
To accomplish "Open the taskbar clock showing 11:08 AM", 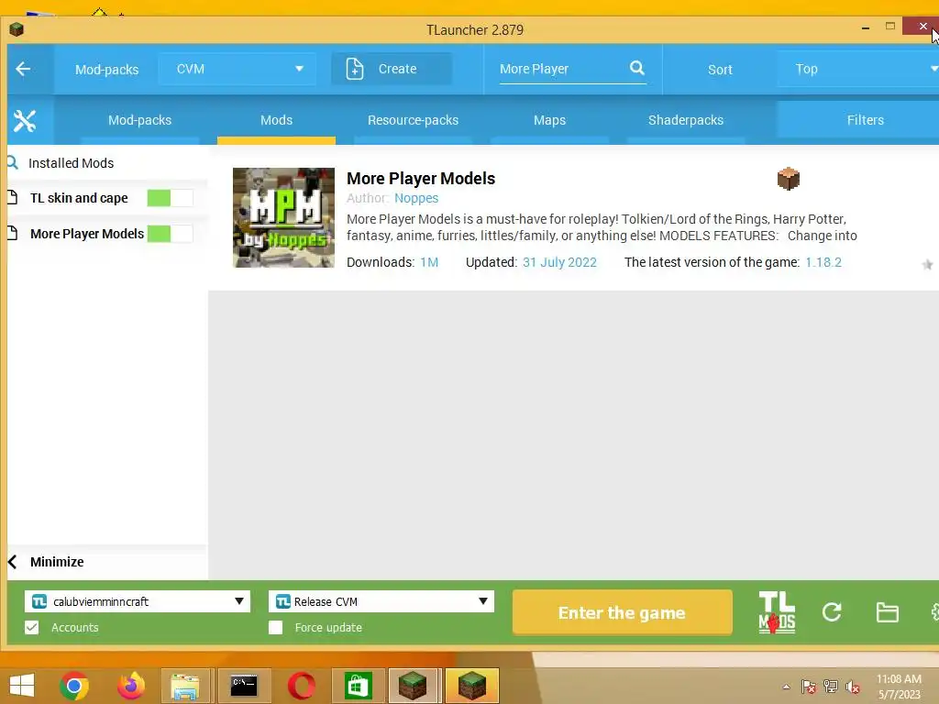I will pyautogui.click(x=899, y=687).
